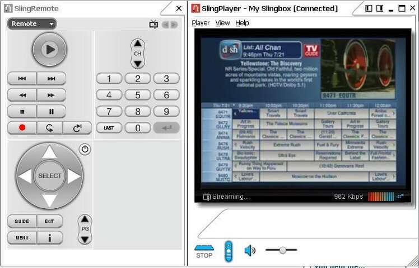Close the SlingRemote panel
Screen dimensions: 419x268
(x=179, y=8)
